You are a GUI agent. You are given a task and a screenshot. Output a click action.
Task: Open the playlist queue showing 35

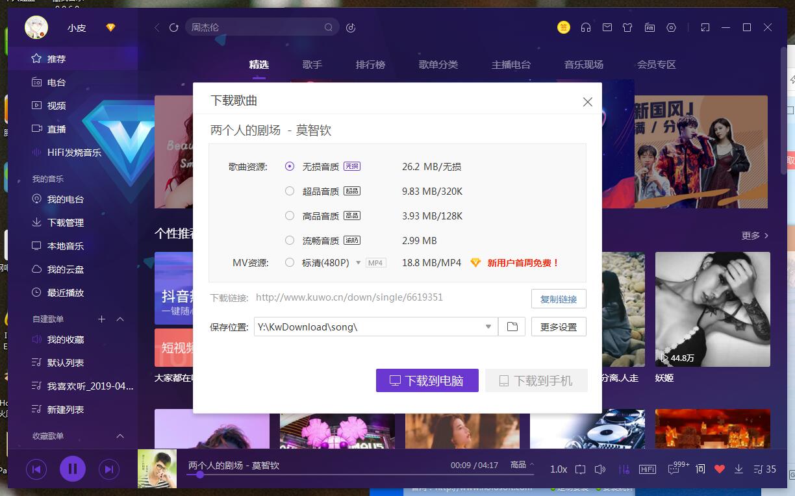(764, 469)
